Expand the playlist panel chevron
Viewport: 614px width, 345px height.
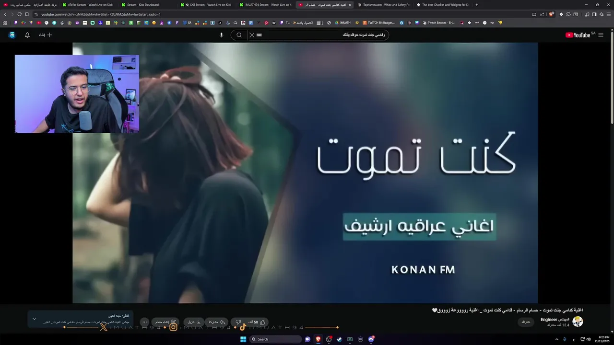(34, 319)
